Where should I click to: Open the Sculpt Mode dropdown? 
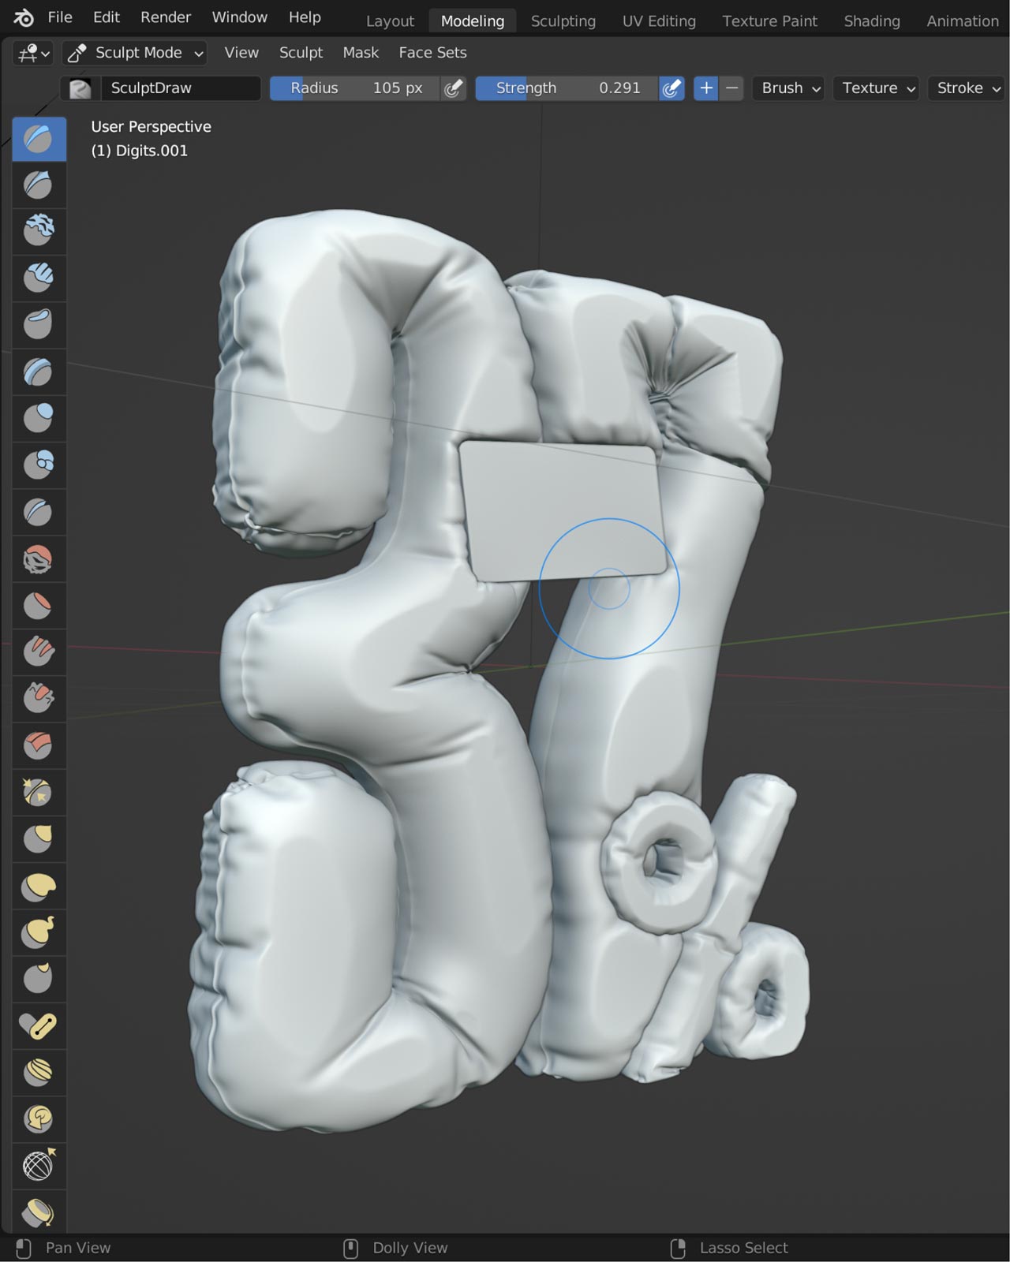pos(135,53)
